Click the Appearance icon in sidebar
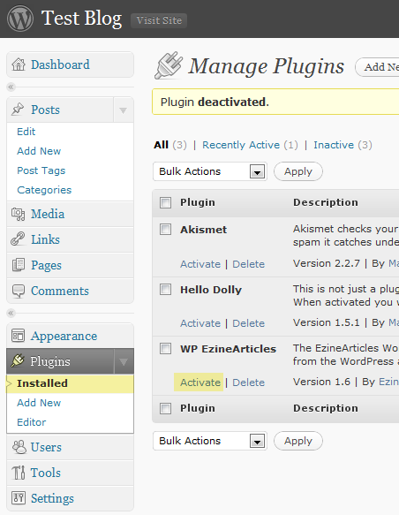 [18, 336]
